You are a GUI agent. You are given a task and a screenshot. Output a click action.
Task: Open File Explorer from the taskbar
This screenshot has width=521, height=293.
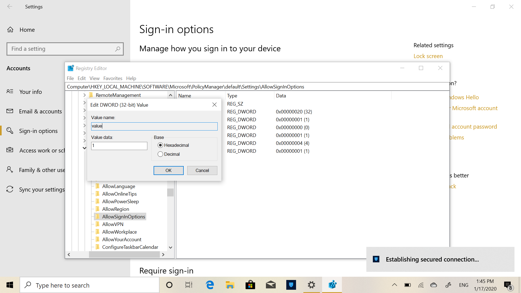230,285
